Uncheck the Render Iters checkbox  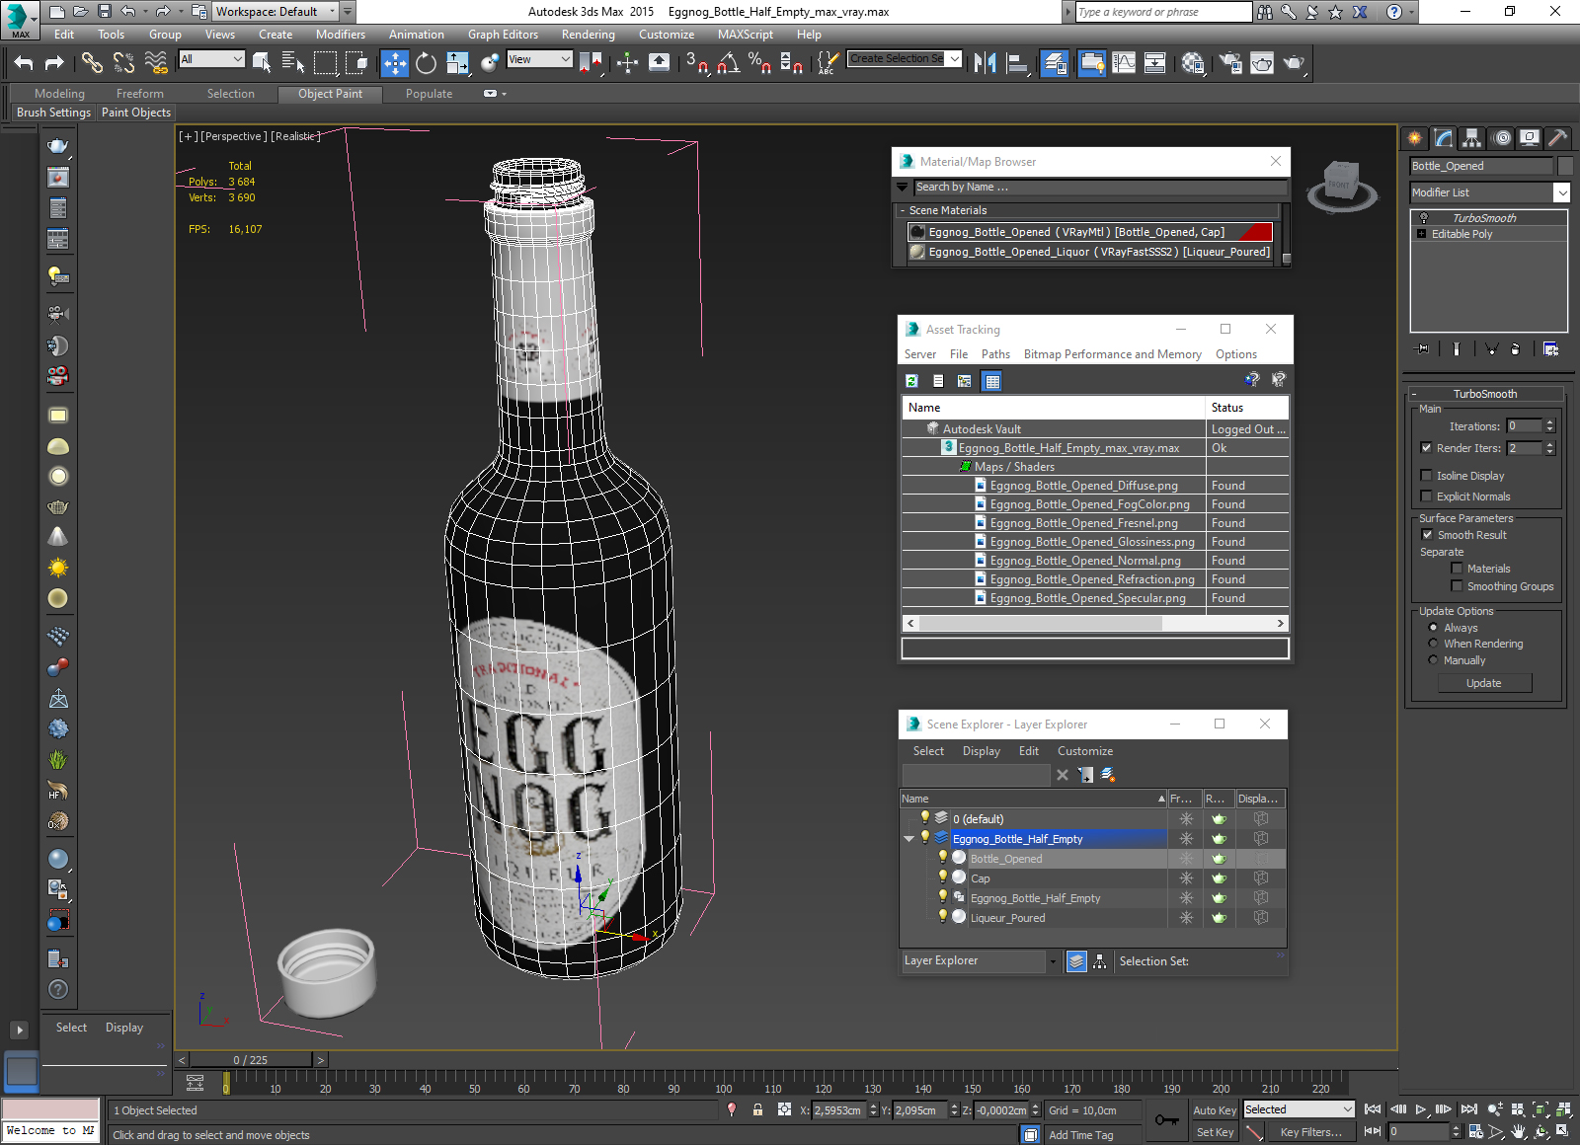(x=1426, y=448)
